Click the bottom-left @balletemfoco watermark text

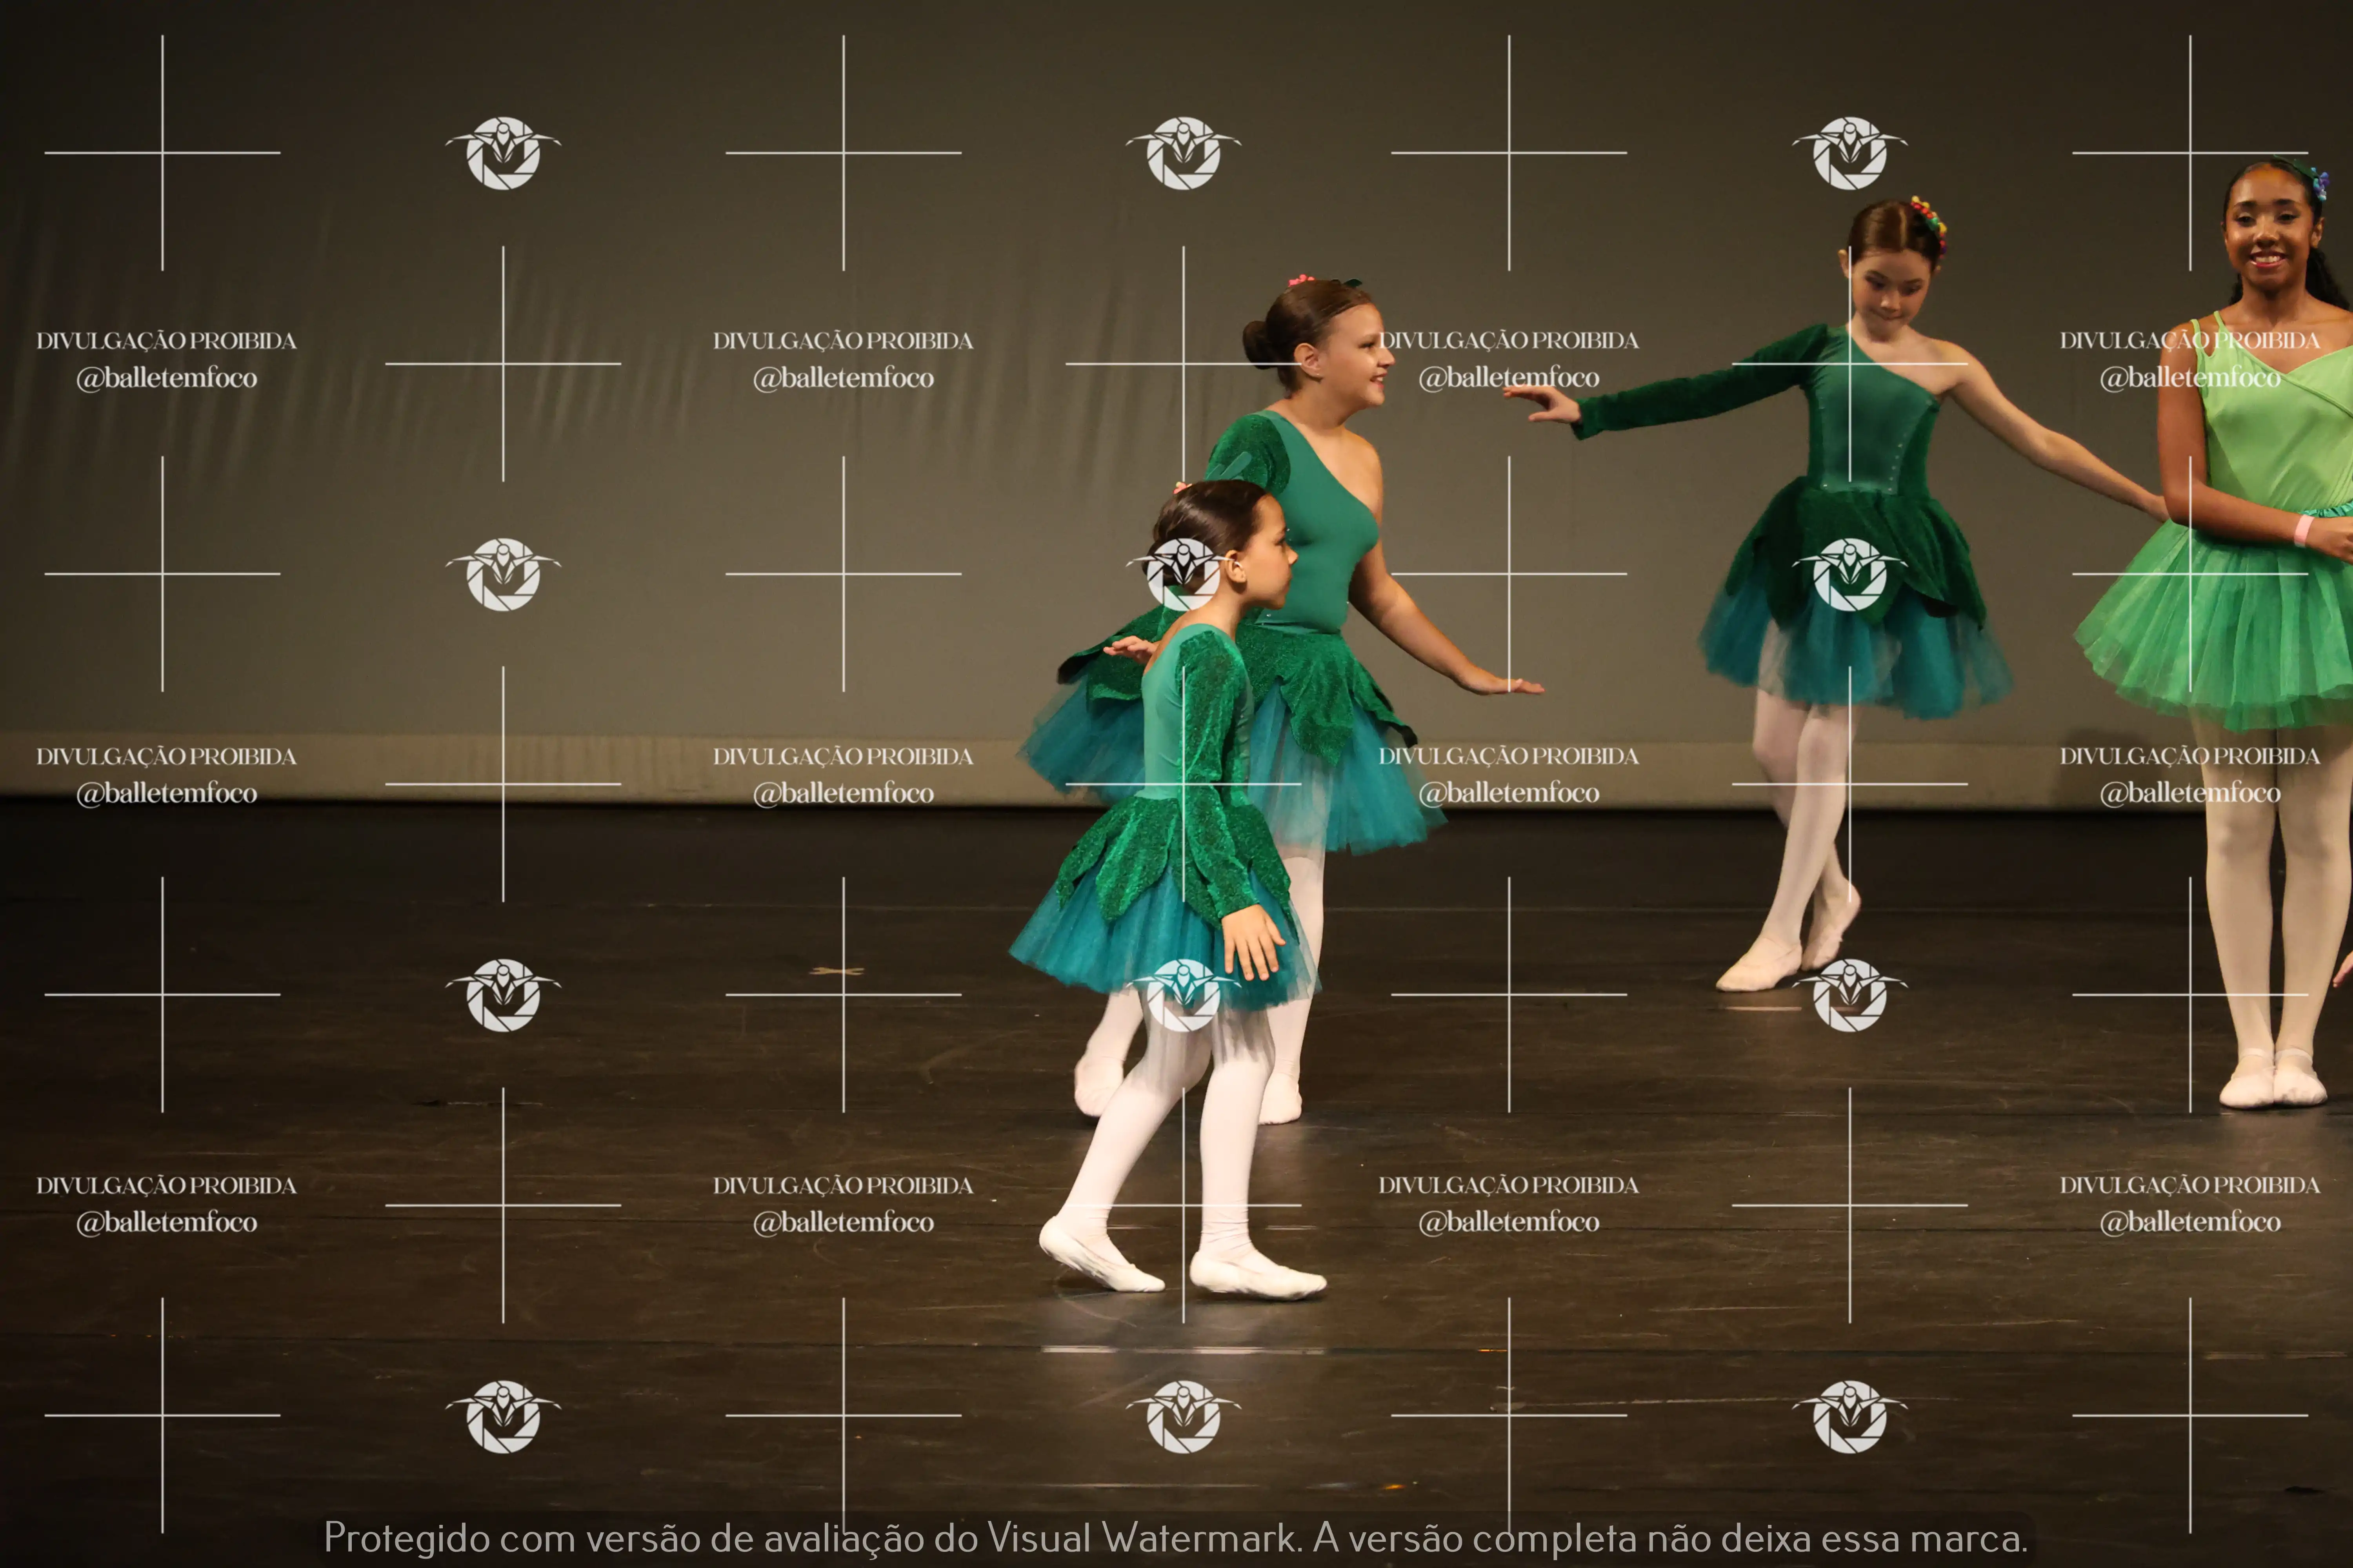(x=166, y=1222)
